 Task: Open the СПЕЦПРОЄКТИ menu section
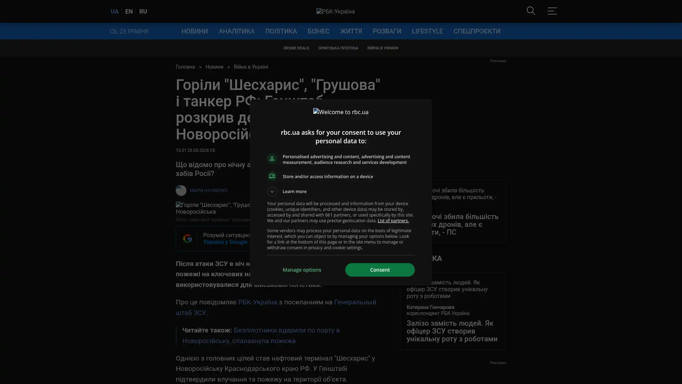point(477,31)
